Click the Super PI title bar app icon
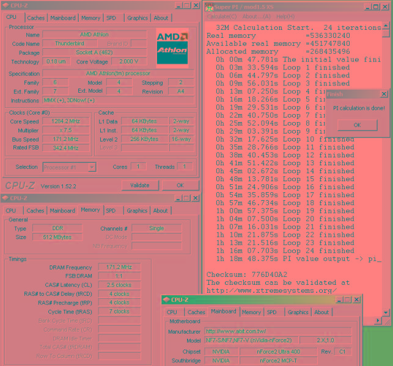 pos(209,7)
